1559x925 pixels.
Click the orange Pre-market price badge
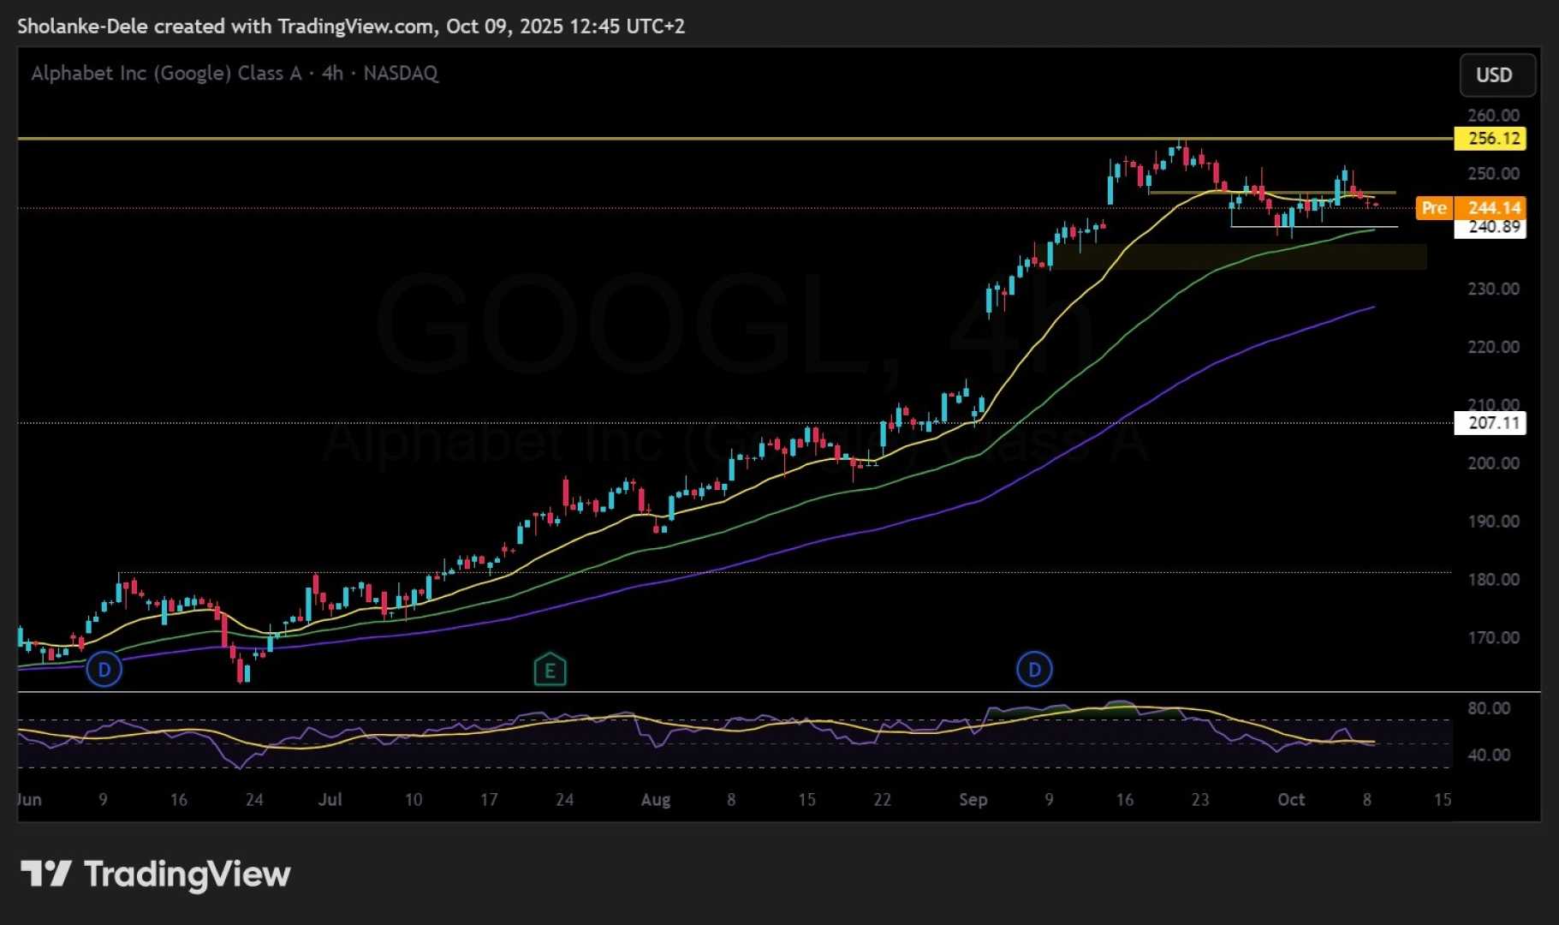pyautogui.click(x=1435, y=207)
